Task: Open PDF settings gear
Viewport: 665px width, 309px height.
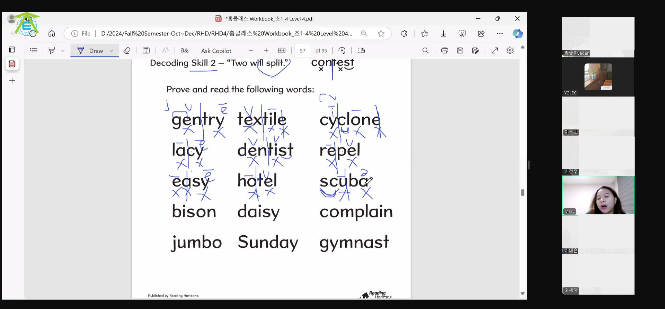Action: tap(510, 51)
